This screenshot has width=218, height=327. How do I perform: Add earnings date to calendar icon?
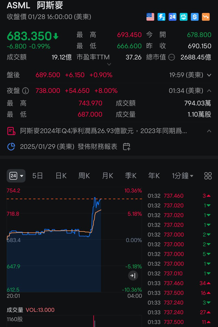pos(127,147)
